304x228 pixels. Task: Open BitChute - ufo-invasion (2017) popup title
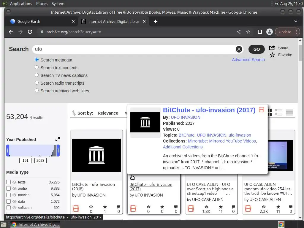(x=209, y=110)
